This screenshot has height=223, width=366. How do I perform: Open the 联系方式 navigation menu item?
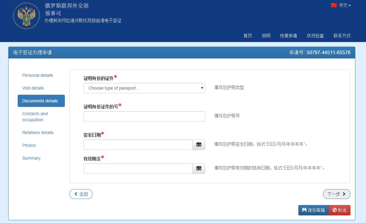point(342,36)
